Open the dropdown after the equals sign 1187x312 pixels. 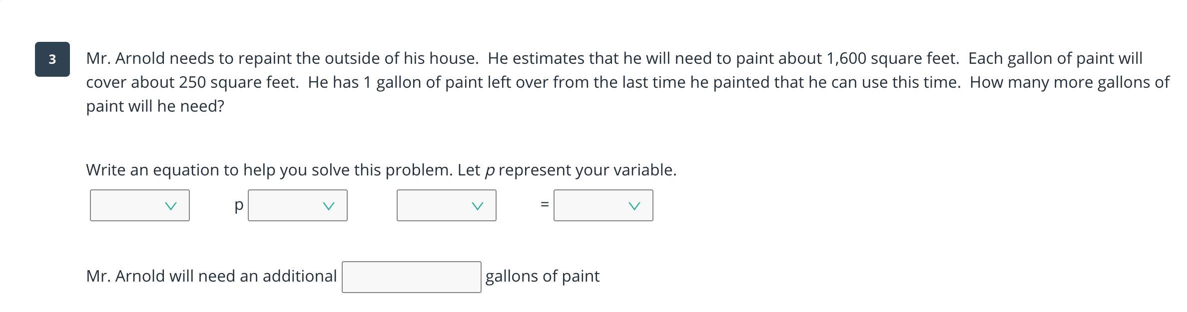(x=603, y=205)
